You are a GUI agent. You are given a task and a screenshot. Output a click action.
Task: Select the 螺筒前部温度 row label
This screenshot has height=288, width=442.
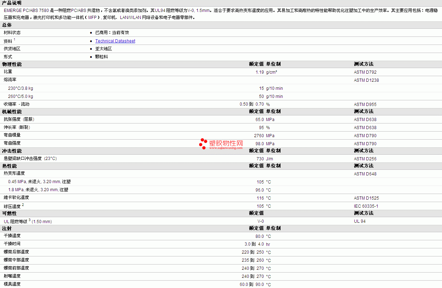[17, 268]
